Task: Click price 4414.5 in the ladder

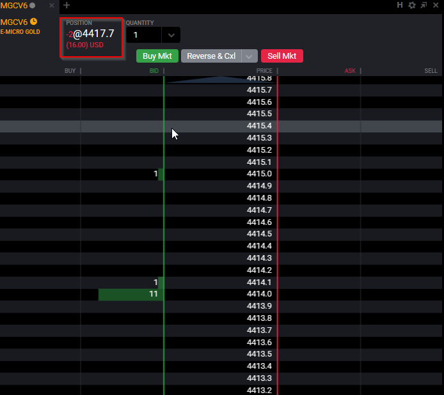Action: 259,234
